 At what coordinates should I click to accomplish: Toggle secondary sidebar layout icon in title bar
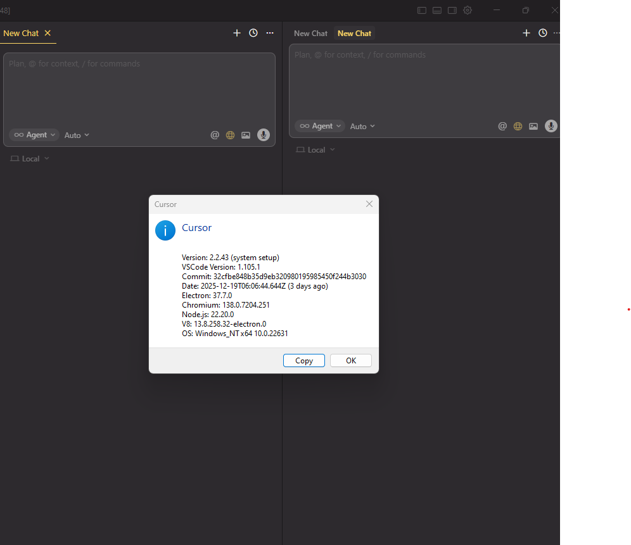[x=452, y=11]
